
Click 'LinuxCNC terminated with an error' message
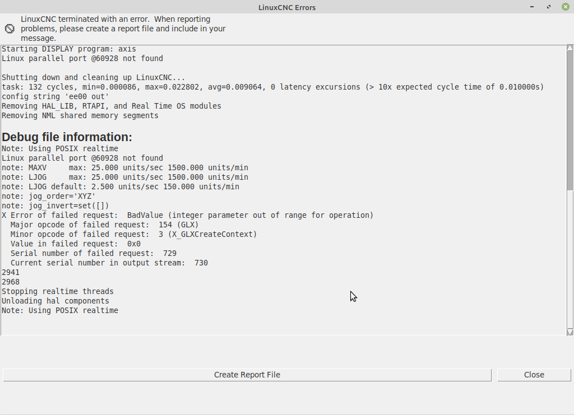point(123,29)
